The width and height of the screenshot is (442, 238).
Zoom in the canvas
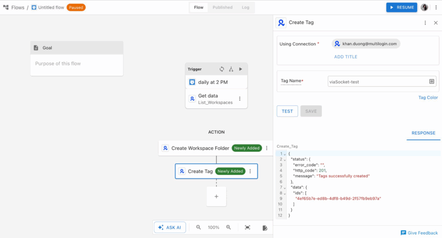(228, 227)
